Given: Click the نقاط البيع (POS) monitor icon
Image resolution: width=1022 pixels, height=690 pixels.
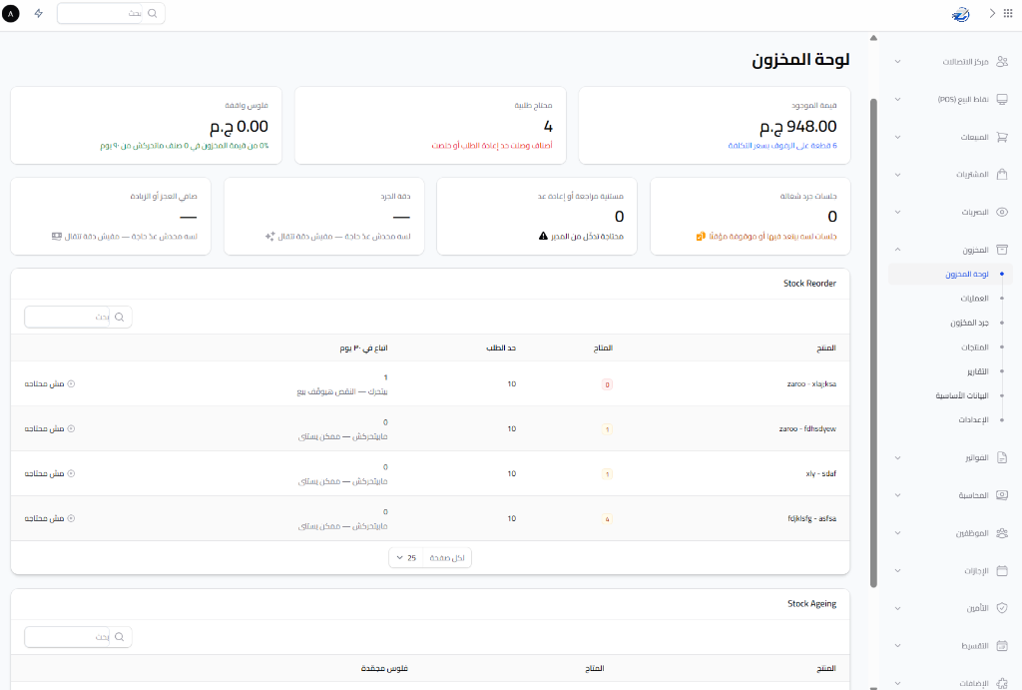Looking at the screenshot, I should point(1002,99).
